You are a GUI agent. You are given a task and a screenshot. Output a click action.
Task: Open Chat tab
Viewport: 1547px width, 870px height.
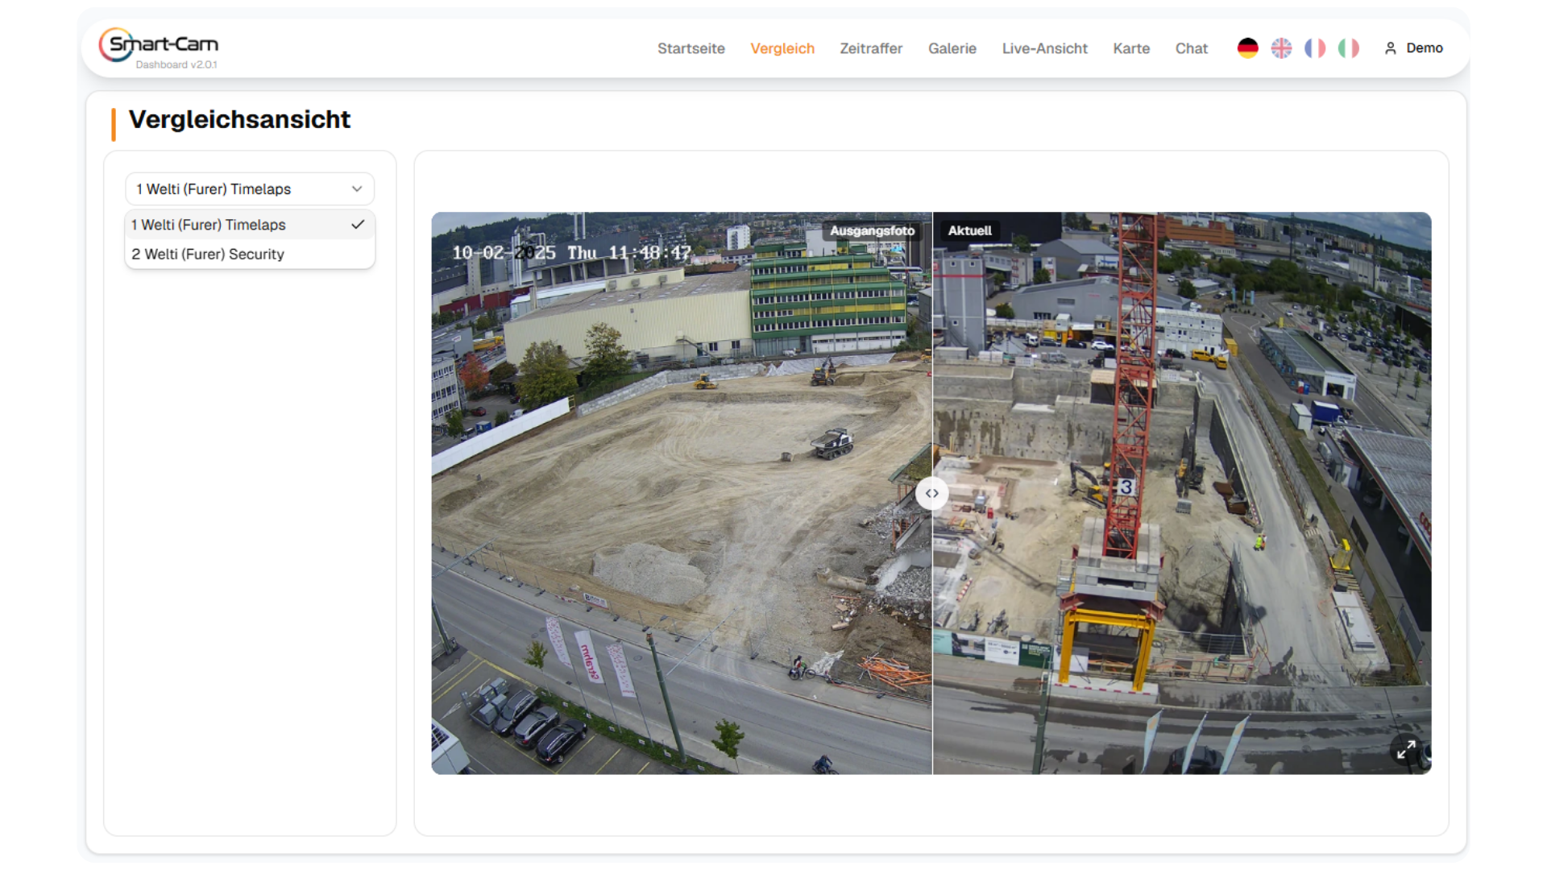coord(1192,48)
